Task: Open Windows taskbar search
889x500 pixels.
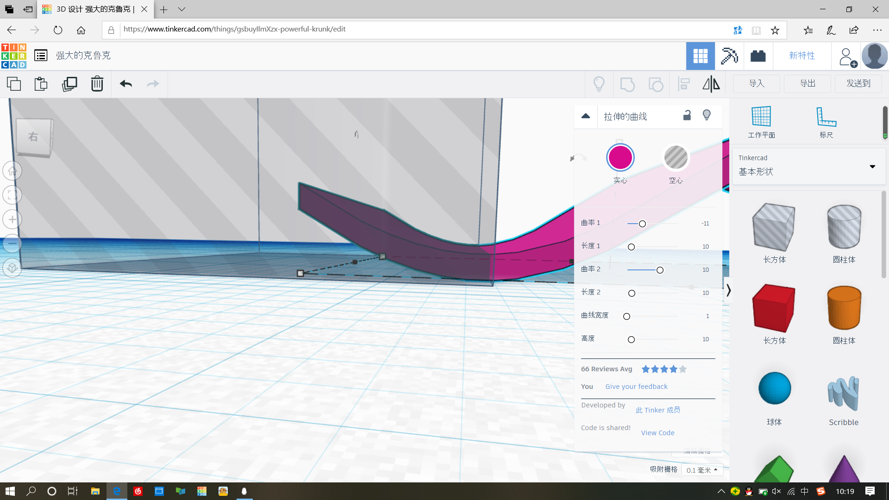Action: pyautogui.click(x=31, y=491)
